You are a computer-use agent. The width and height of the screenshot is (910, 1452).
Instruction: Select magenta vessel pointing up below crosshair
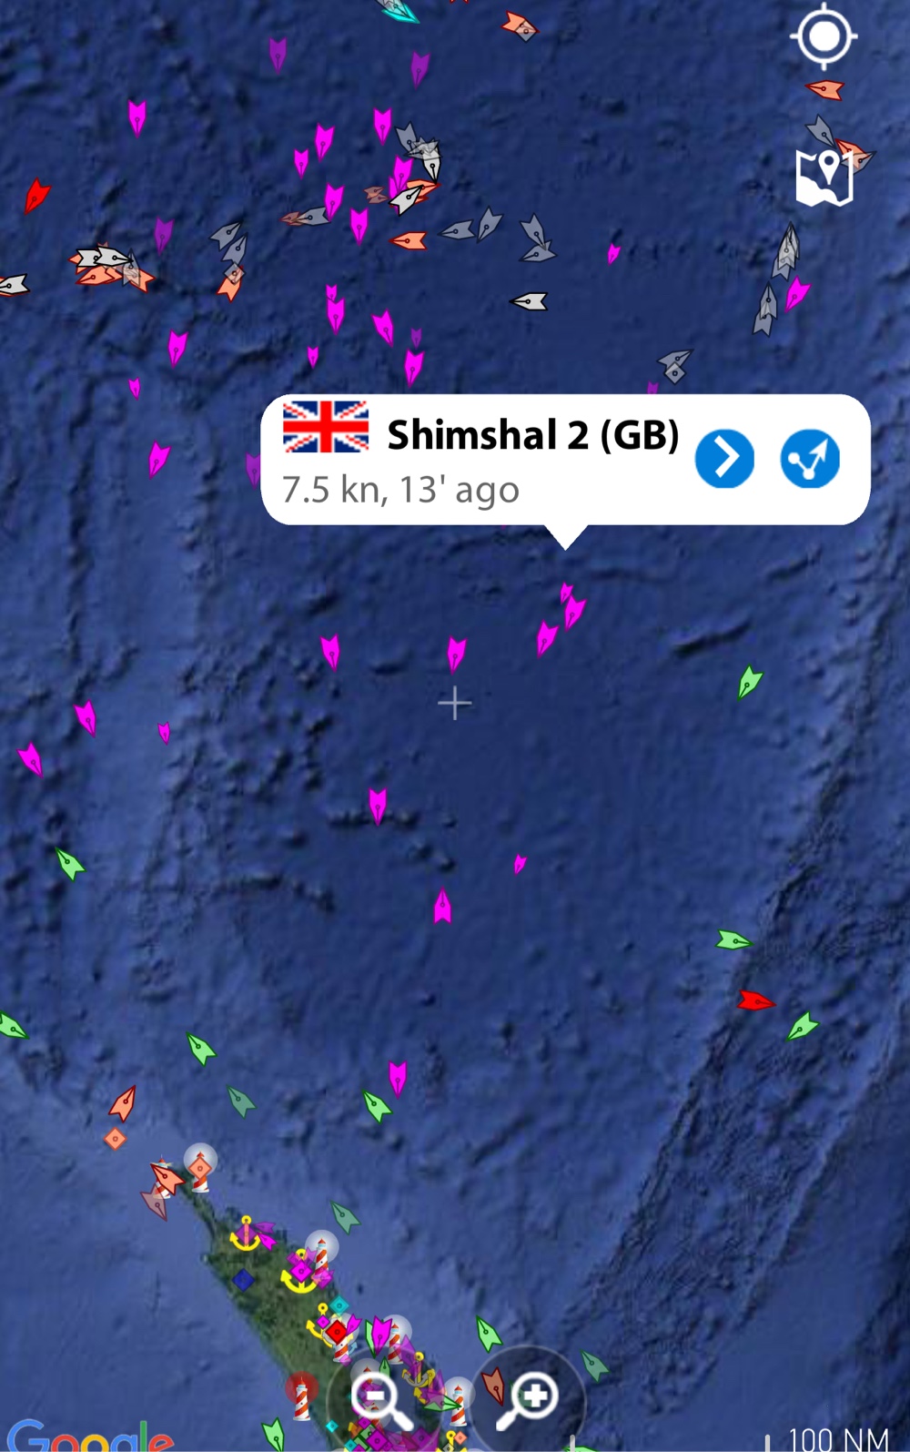coord(442,907)
